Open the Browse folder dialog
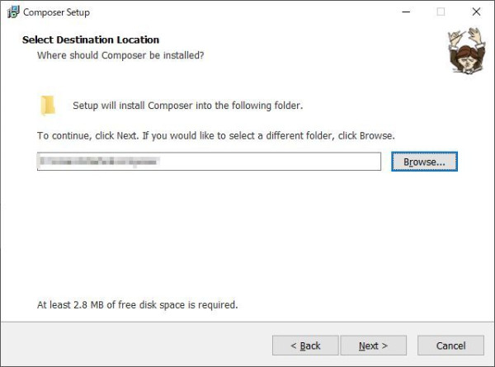The image size is (495, 367). (424, 162)
